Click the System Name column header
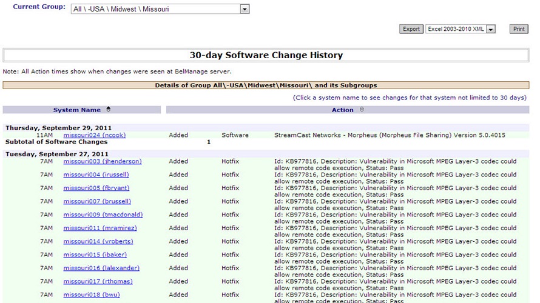 click(x=77, y=110)
